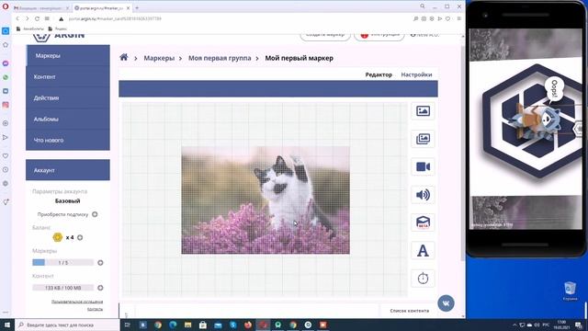This screenshot has width=588, height=331.
Task: Switch to the first browser tab
Action: coord(40,8)
